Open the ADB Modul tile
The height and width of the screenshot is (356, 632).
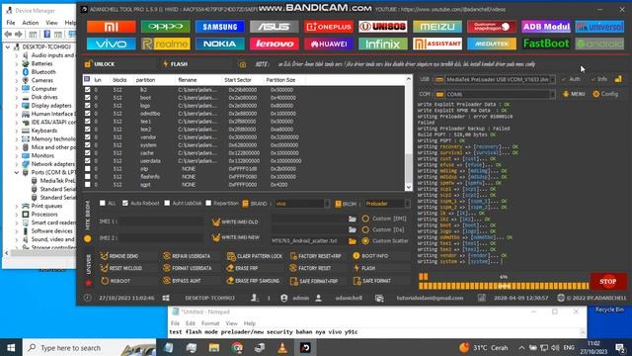tap(546, 27)
